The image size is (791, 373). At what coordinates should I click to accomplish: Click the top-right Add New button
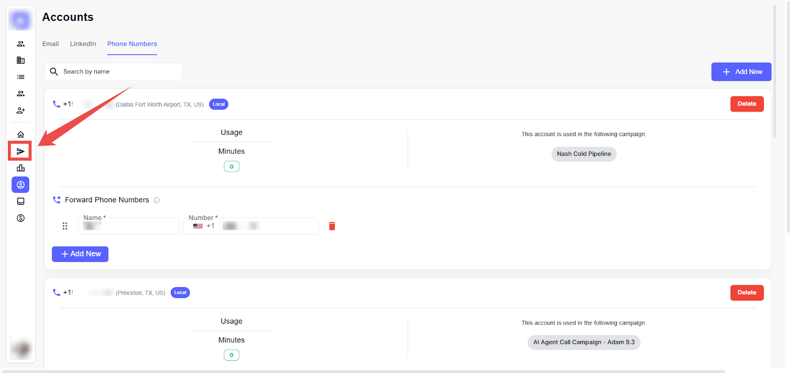741,72
